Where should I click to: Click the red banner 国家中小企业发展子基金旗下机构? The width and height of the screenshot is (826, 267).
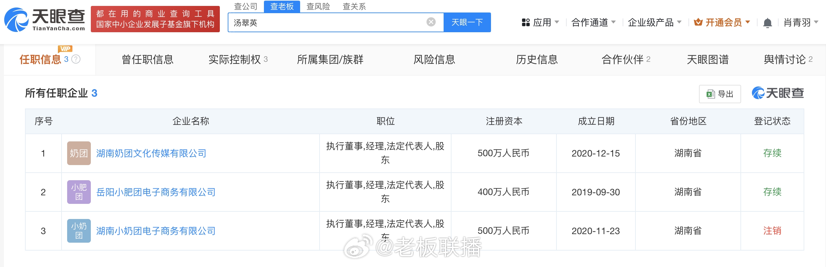click(155, 19)
